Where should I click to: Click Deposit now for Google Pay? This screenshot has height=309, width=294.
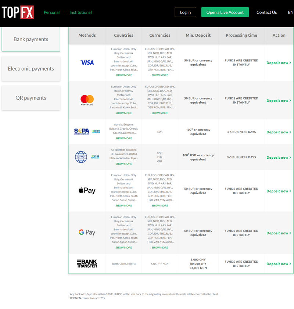point(279,233)
